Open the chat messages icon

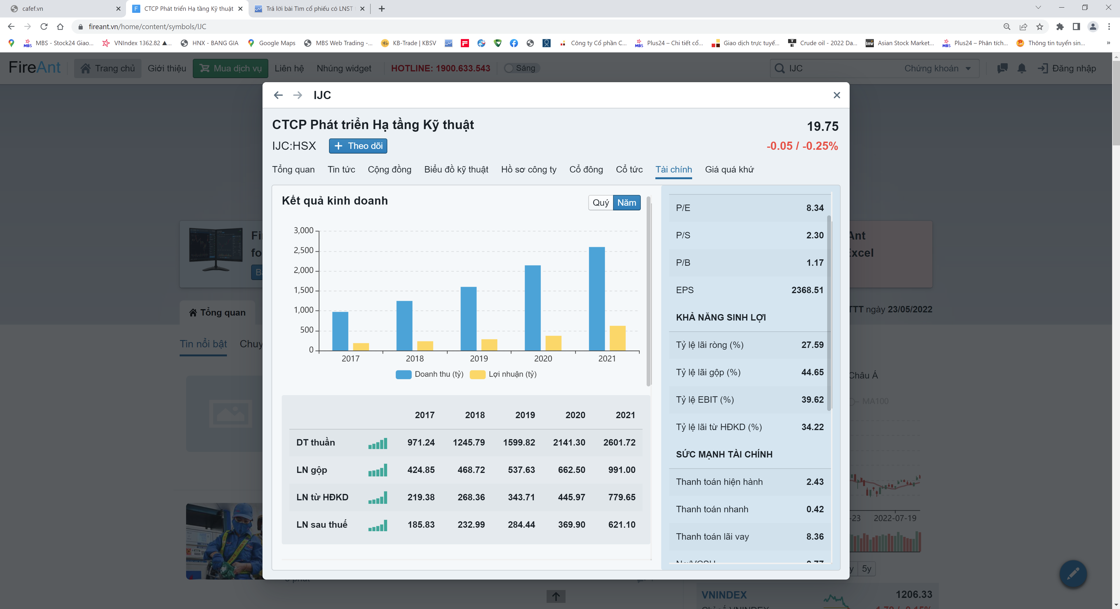(1002, 68)
